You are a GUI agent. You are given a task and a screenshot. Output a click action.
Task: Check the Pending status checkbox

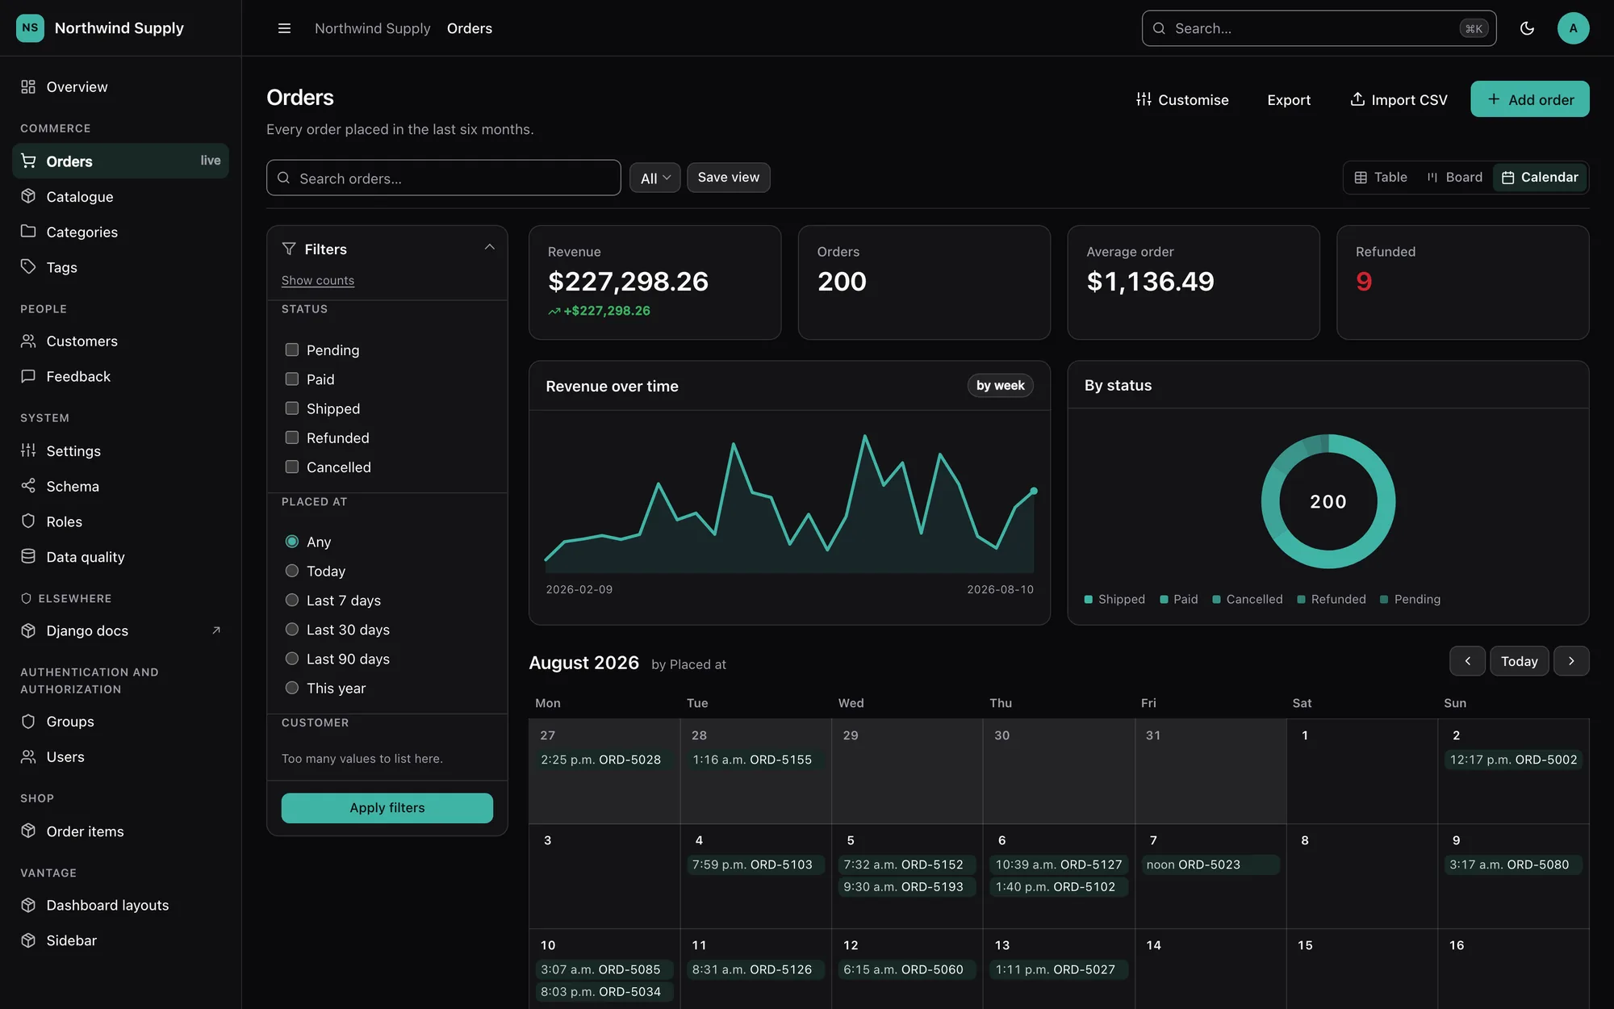[x=292, y=350]
